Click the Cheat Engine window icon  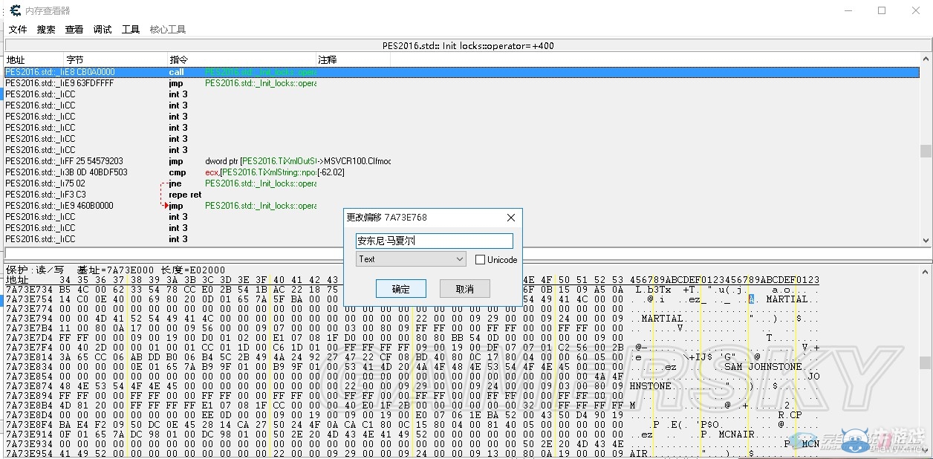(x=15, y=10)
